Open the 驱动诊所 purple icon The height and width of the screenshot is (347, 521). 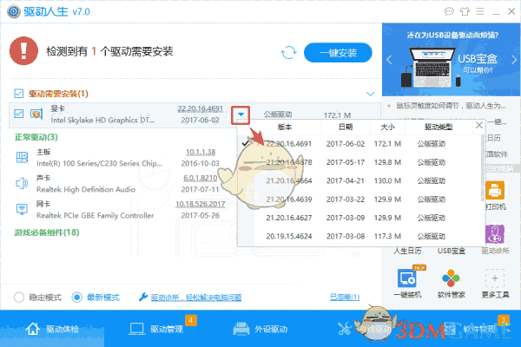[x=495, y=234]
